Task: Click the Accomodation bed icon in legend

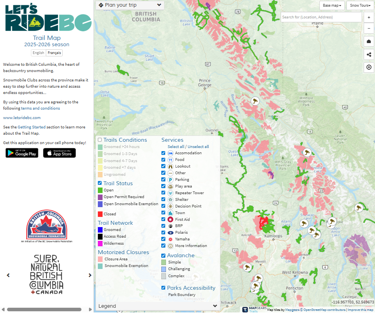Action: point(170,153)
